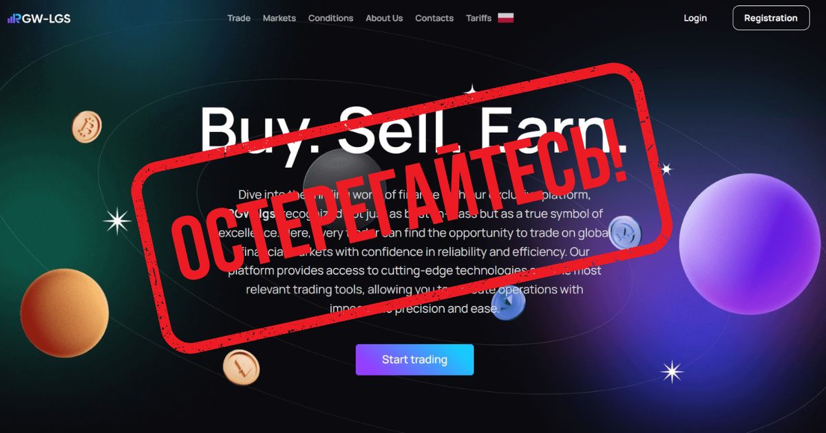Click the Registration button
The image size is (826, 433).
click(771, 18)
